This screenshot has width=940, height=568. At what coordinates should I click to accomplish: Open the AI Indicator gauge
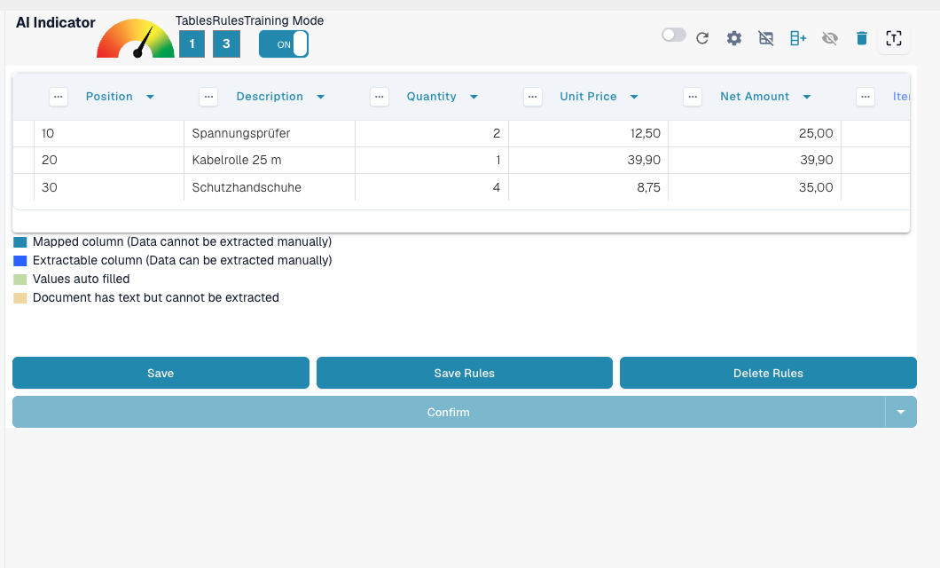coord(136,39)
